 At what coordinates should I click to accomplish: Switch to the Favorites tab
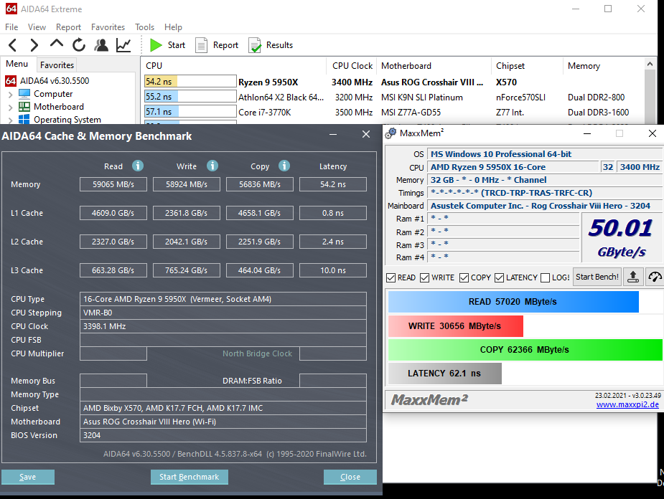pyautogui.click(x=57, y=65)
